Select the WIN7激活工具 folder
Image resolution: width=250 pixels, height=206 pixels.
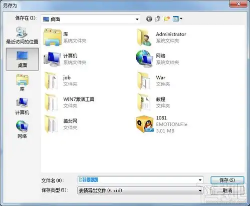[x=69, y=102]
